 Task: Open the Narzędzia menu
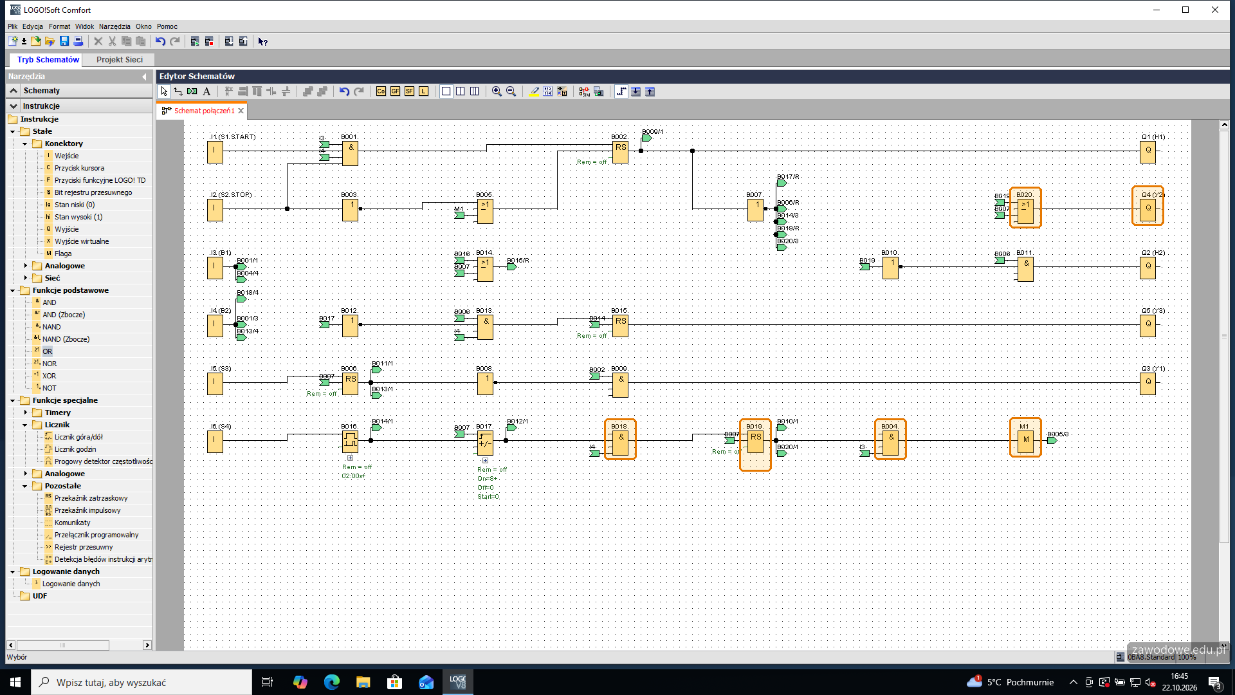click(x=114, y=26)
